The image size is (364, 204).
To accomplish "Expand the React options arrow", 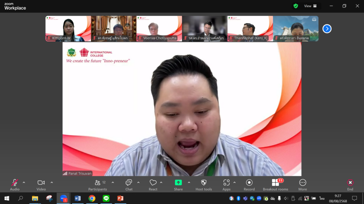I will 161,182.
